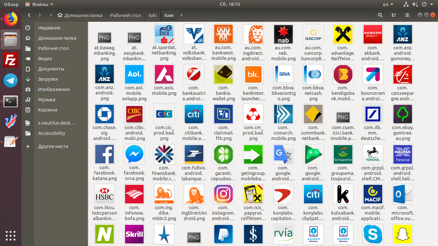Select the com.axis.mobile.png file icon

[164, 74]
